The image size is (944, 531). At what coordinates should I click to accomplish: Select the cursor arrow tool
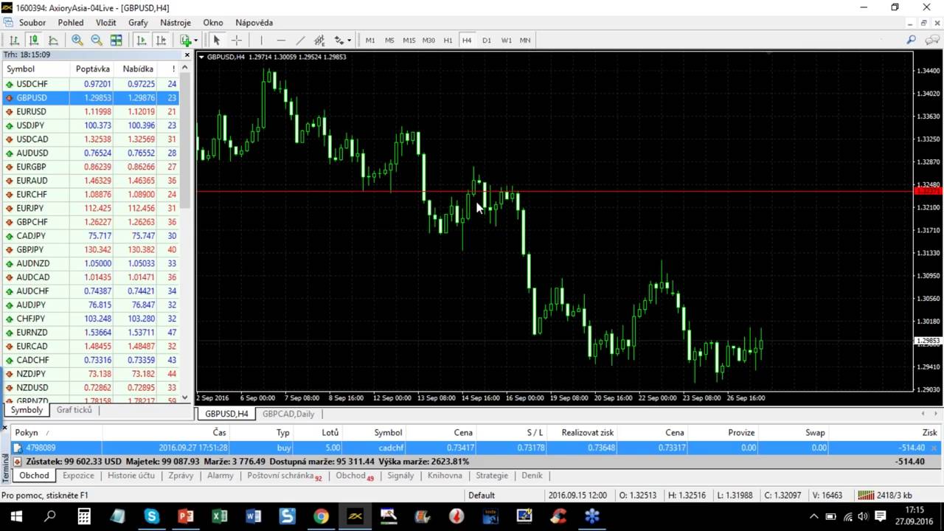pyautogui.click(x=216, y=41)
